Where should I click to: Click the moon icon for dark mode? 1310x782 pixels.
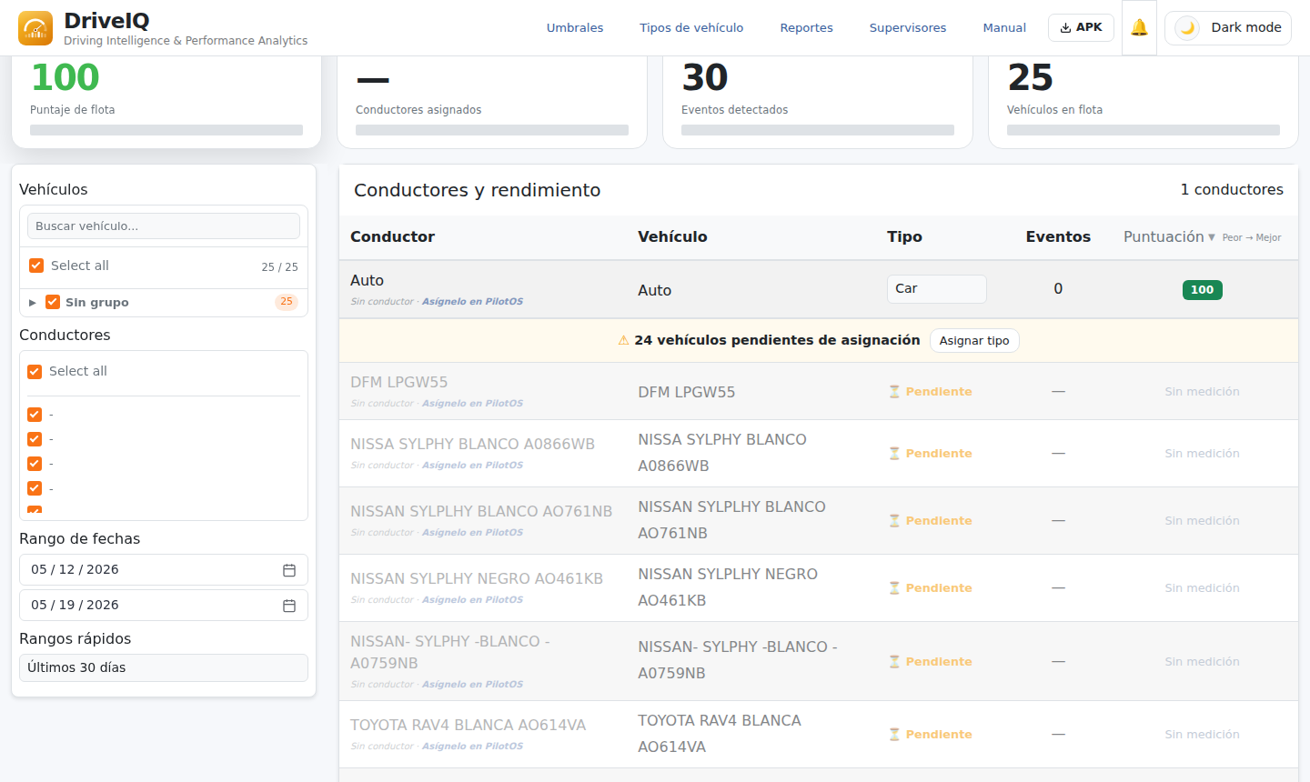point(1187,27)
